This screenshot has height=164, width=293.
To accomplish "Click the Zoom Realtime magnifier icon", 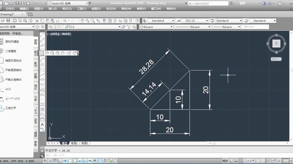I will click(87, 21).
